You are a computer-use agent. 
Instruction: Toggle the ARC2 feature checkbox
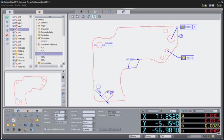pos(14,26)
